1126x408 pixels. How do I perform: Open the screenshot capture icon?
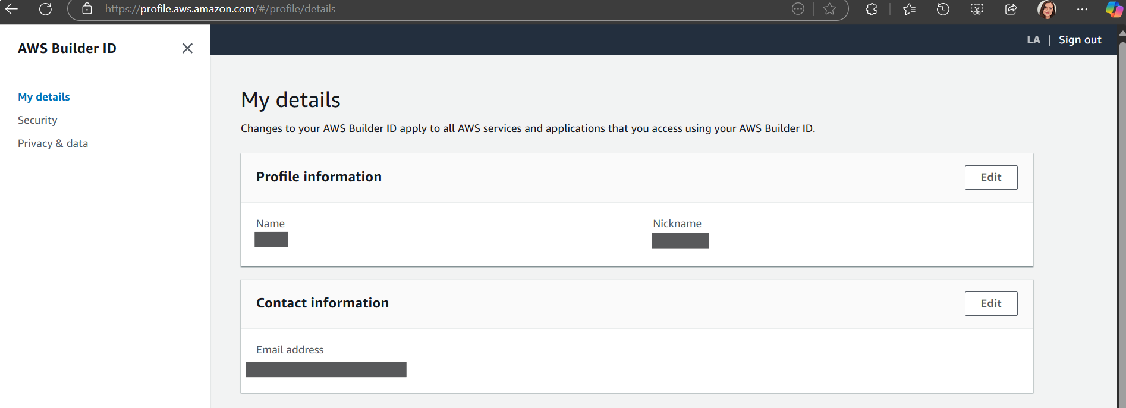pyautogui.click(x=977, y=9)
